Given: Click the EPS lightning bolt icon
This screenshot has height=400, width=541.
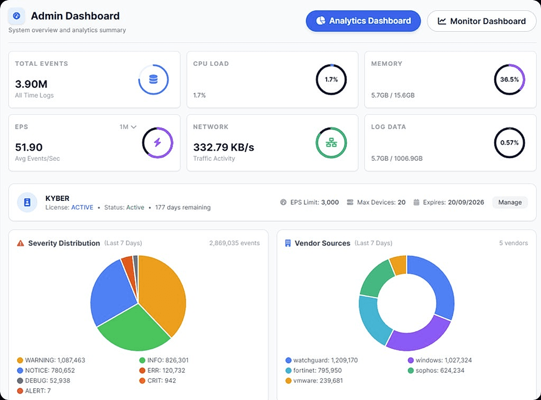Looking at the screenshot, I should 157,142.
